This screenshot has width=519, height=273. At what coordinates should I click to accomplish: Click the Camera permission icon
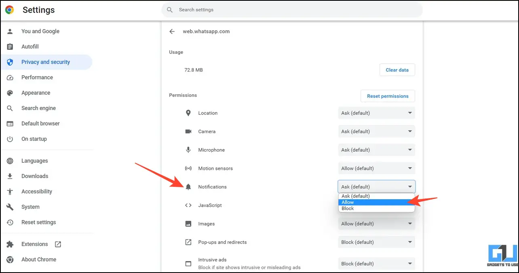pyautogui.click(x=188, y=131)
